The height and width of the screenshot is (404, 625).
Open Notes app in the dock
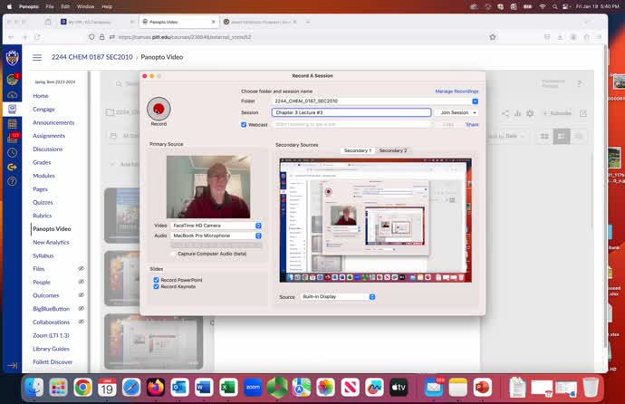tap(458, 388)
